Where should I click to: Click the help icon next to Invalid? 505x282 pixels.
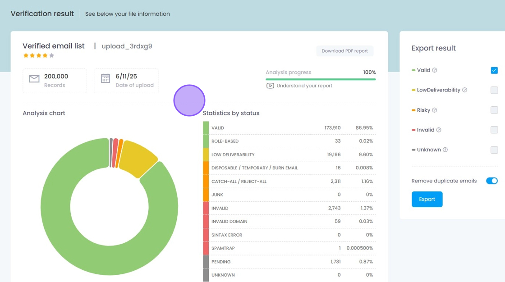coord(439,130)
